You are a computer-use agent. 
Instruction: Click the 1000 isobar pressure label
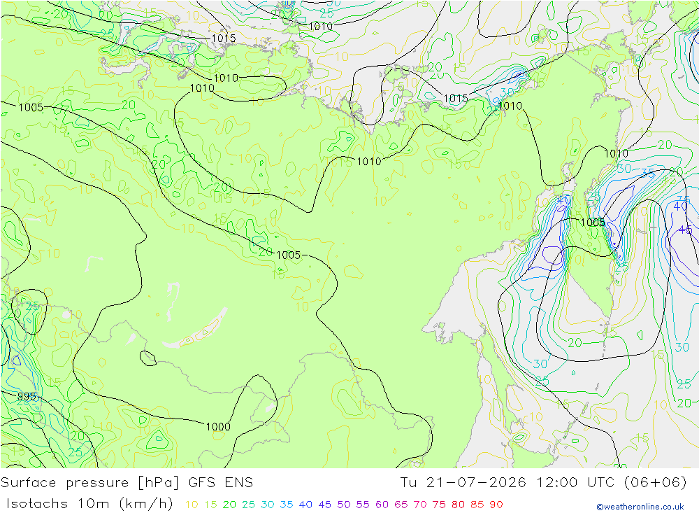click(218, 427)
